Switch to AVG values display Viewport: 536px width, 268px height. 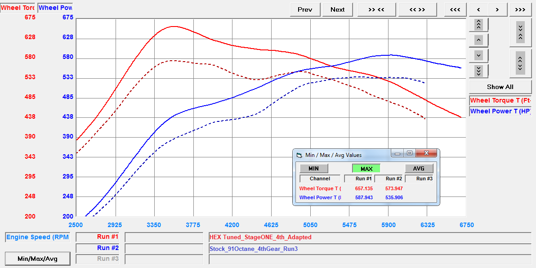(419, 168)
